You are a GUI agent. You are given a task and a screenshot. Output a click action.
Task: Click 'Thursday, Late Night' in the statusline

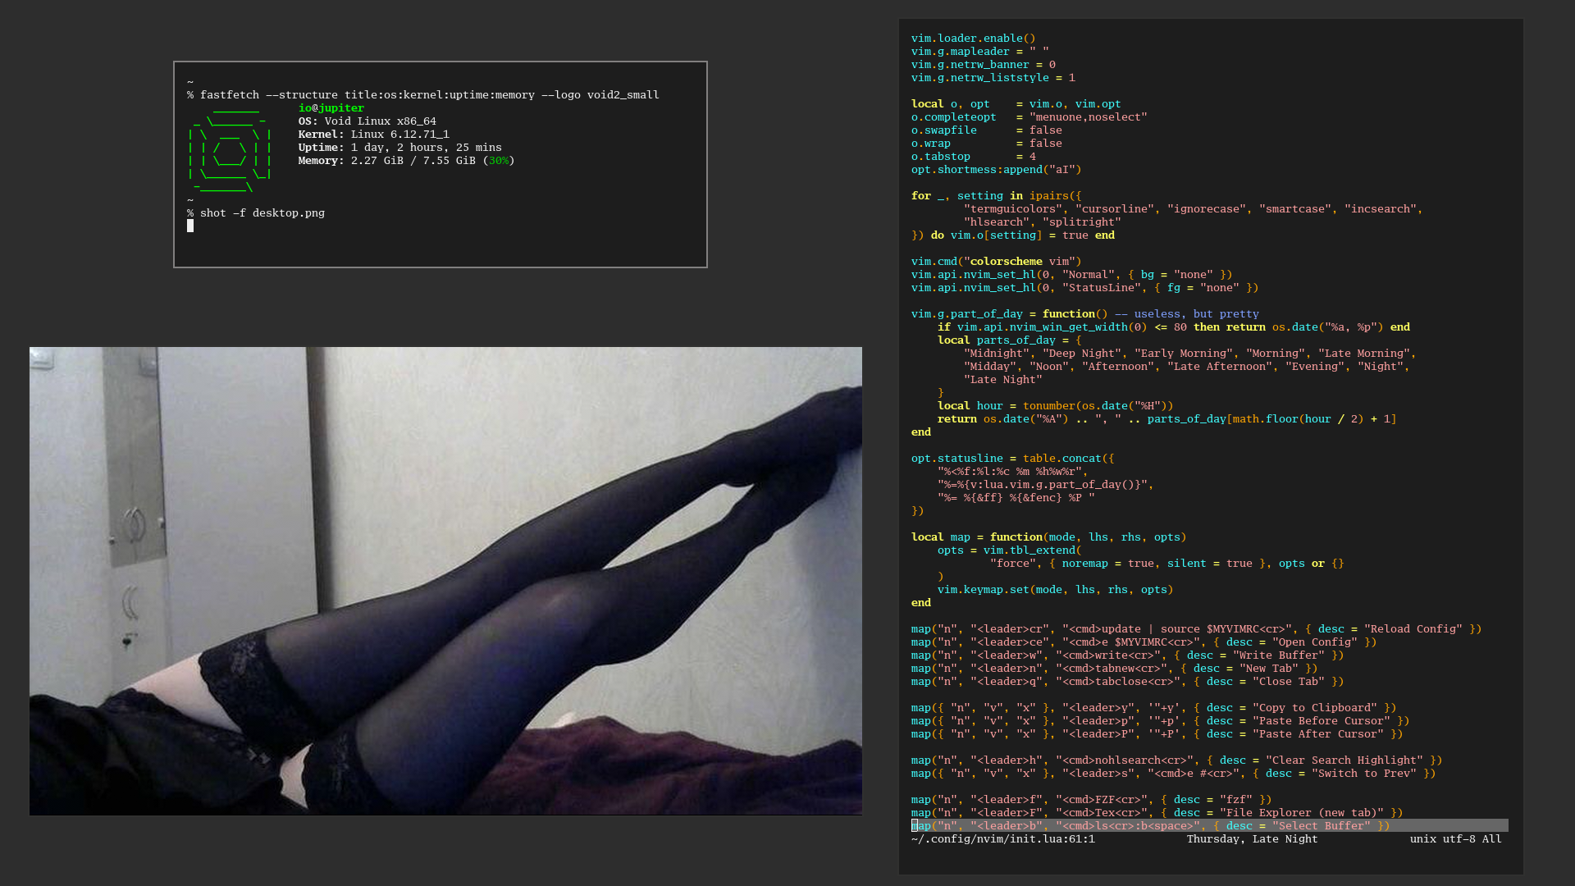pyautogui.click(x=1252, y=839)
